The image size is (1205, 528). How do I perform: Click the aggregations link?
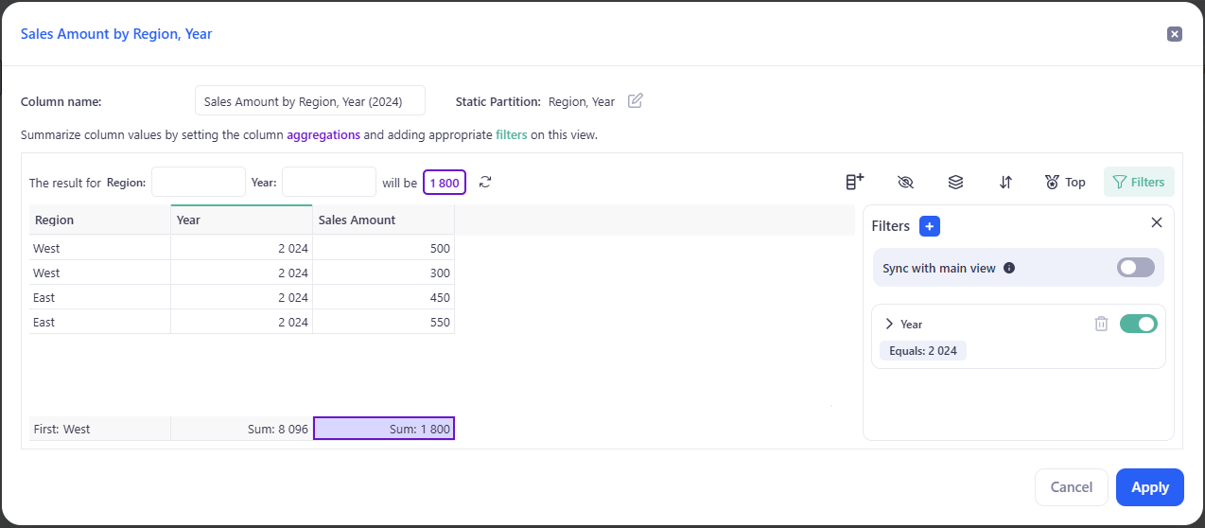[323, 134]
